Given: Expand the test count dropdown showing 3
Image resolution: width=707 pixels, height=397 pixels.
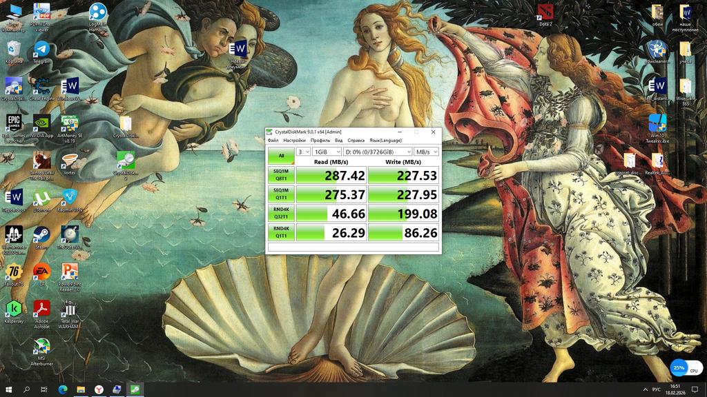Looking at the screenshot, I should 303,152.
